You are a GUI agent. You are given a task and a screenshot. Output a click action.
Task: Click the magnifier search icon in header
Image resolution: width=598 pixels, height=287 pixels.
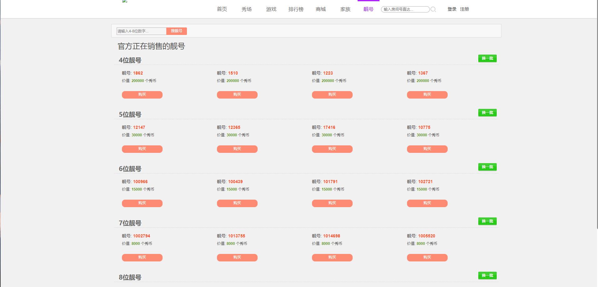[433, 9]
